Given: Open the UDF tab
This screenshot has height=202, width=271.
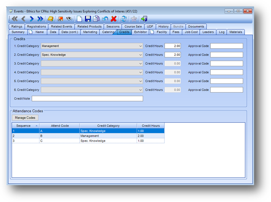Looking at the screenshot, I should point(150,27).
